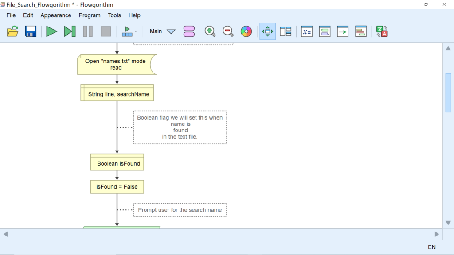This screenshot has height=255, width=454.
Task: Open the chart color scheme picker
Action: [247, 31]
